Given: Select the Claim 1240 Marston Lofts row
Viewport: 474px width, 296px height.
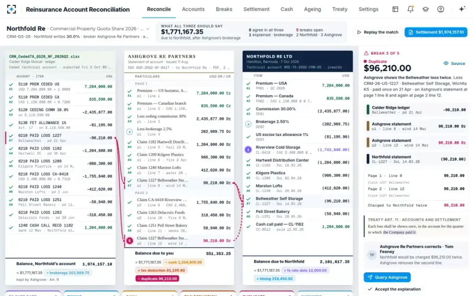Looking at the screenshot, I should [x=179, y=170].
